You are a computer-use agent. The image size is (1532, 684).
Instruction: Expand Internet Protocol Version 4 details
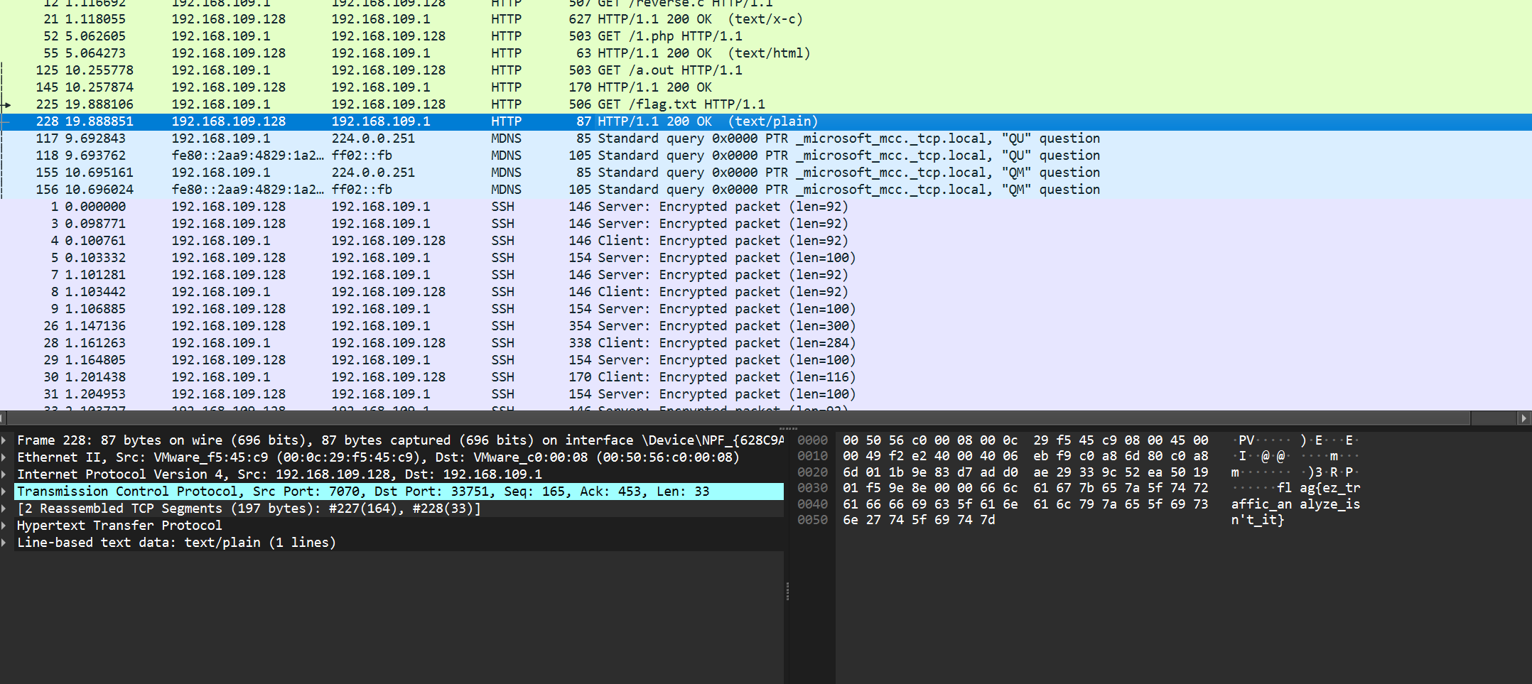click(4, 474)
